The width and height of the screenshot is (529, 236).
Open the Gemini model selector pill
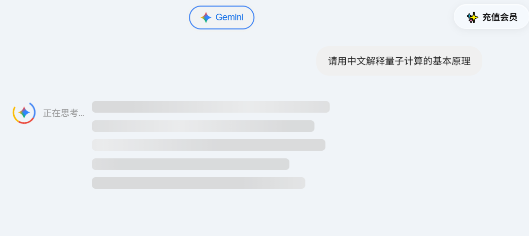221,17
